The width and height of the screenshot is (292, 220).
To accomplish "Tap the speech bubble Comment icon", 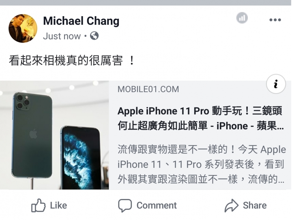I will tap(125, 205).
